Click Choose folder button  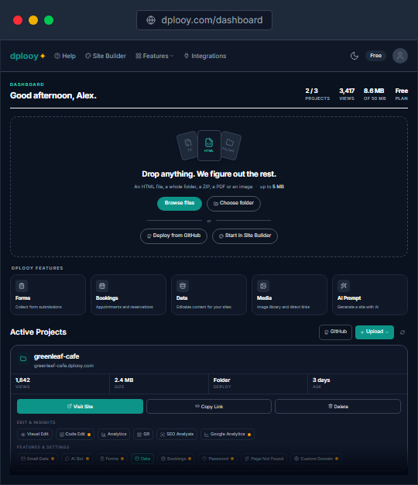(x=234, y=203)
